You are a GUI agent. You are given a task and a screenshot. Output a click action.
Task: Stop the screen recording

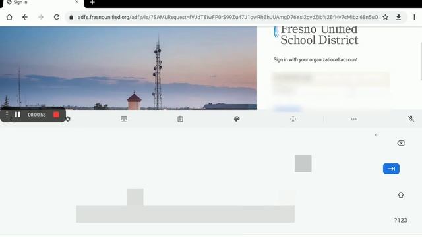(56, 115)
